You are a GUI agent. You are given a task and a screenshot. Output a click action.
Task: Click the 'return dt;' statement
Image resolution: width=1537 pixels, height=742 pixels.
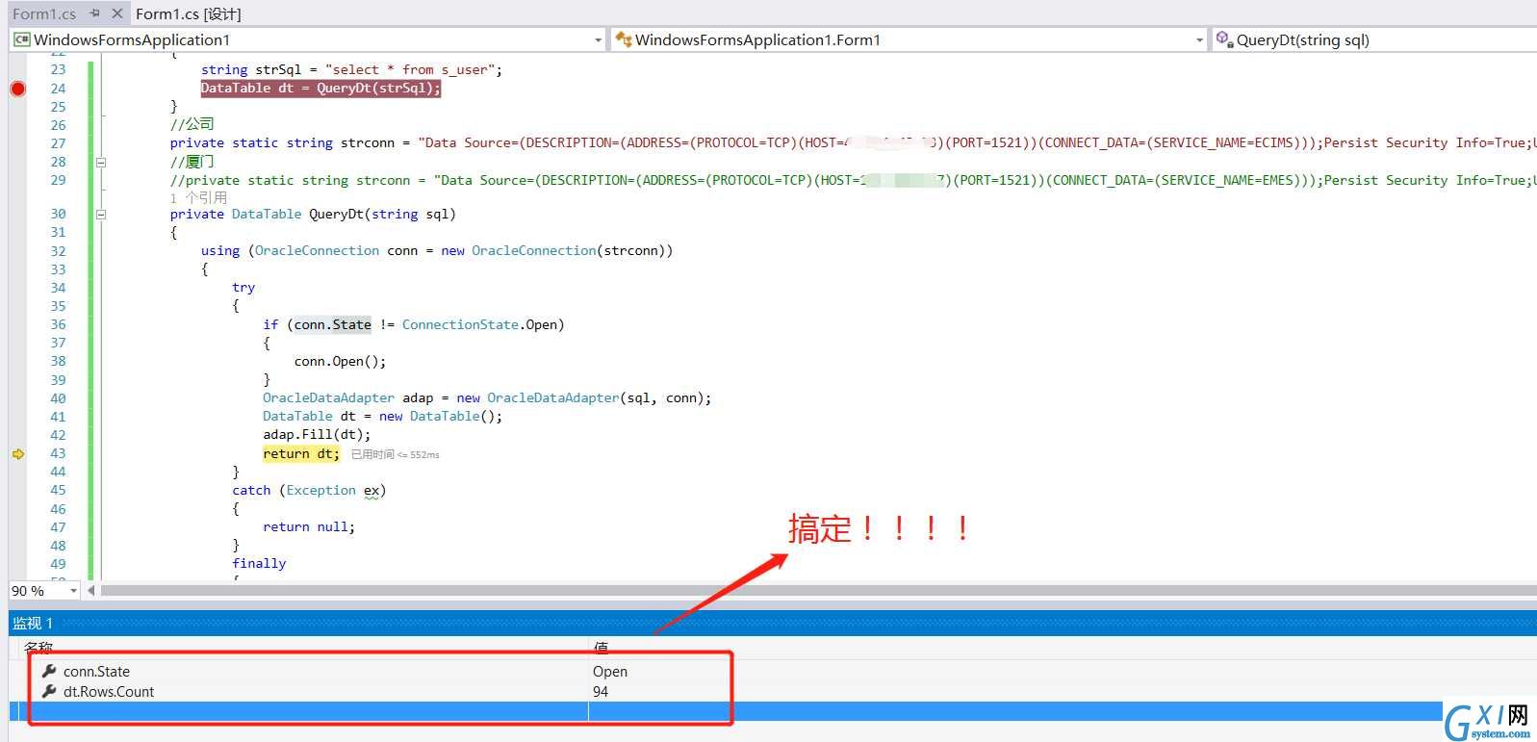300,454
